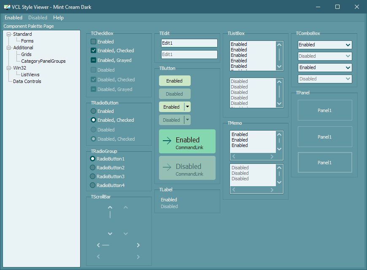Select ListViews tree item
This screenshot has height=270, width=367.
[30, 75]
